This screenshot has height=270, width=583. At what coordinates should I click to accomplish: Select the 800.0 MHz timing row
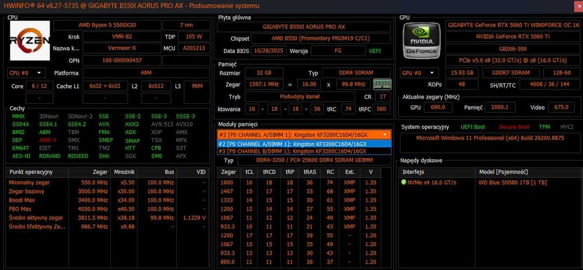click(x=299, y=262)
